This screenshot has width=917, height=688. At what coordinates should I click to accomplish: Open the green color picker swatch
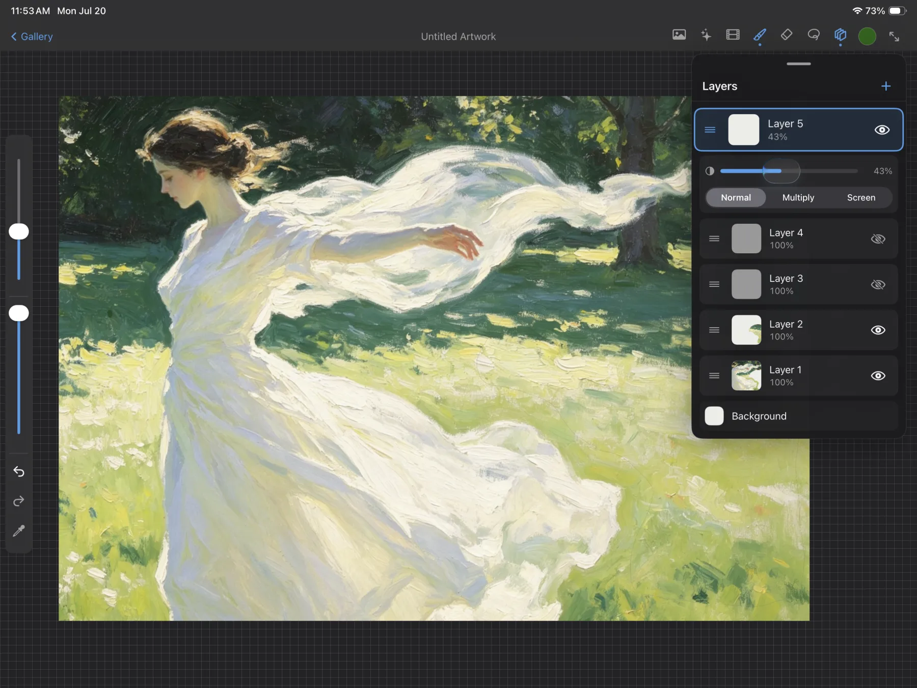point(867,36)
